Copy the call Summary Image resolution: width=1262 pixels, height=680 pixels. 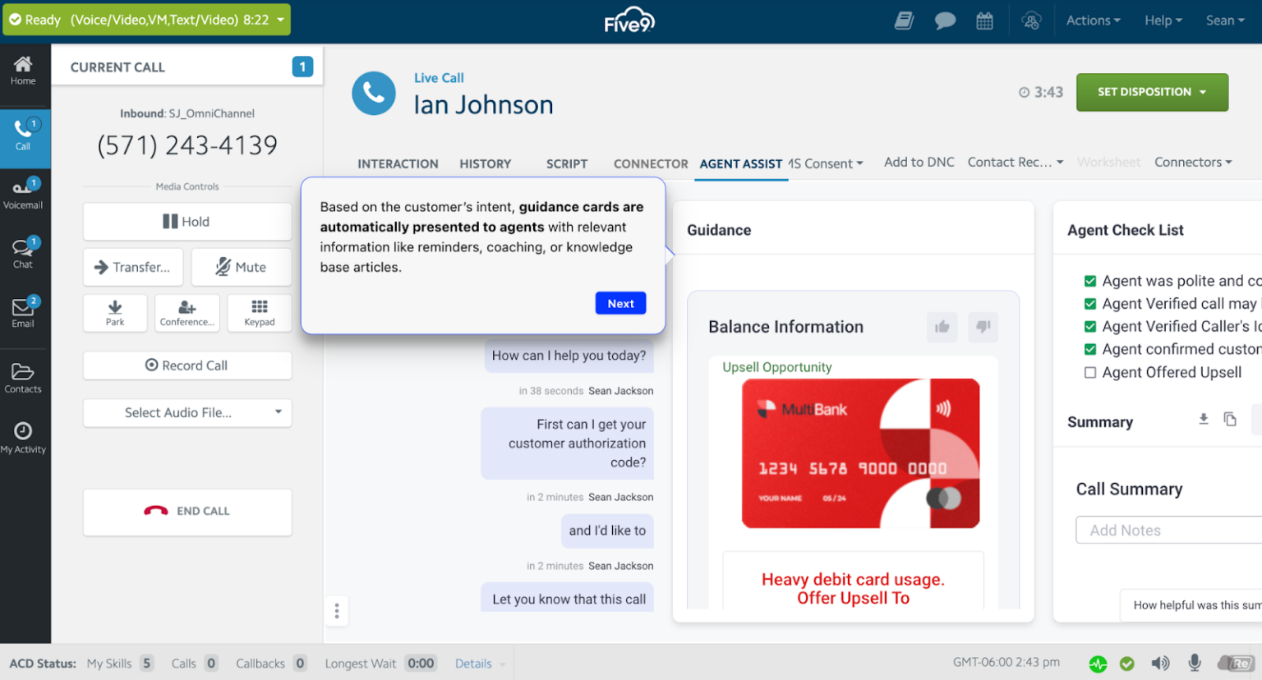(1230, 419)
